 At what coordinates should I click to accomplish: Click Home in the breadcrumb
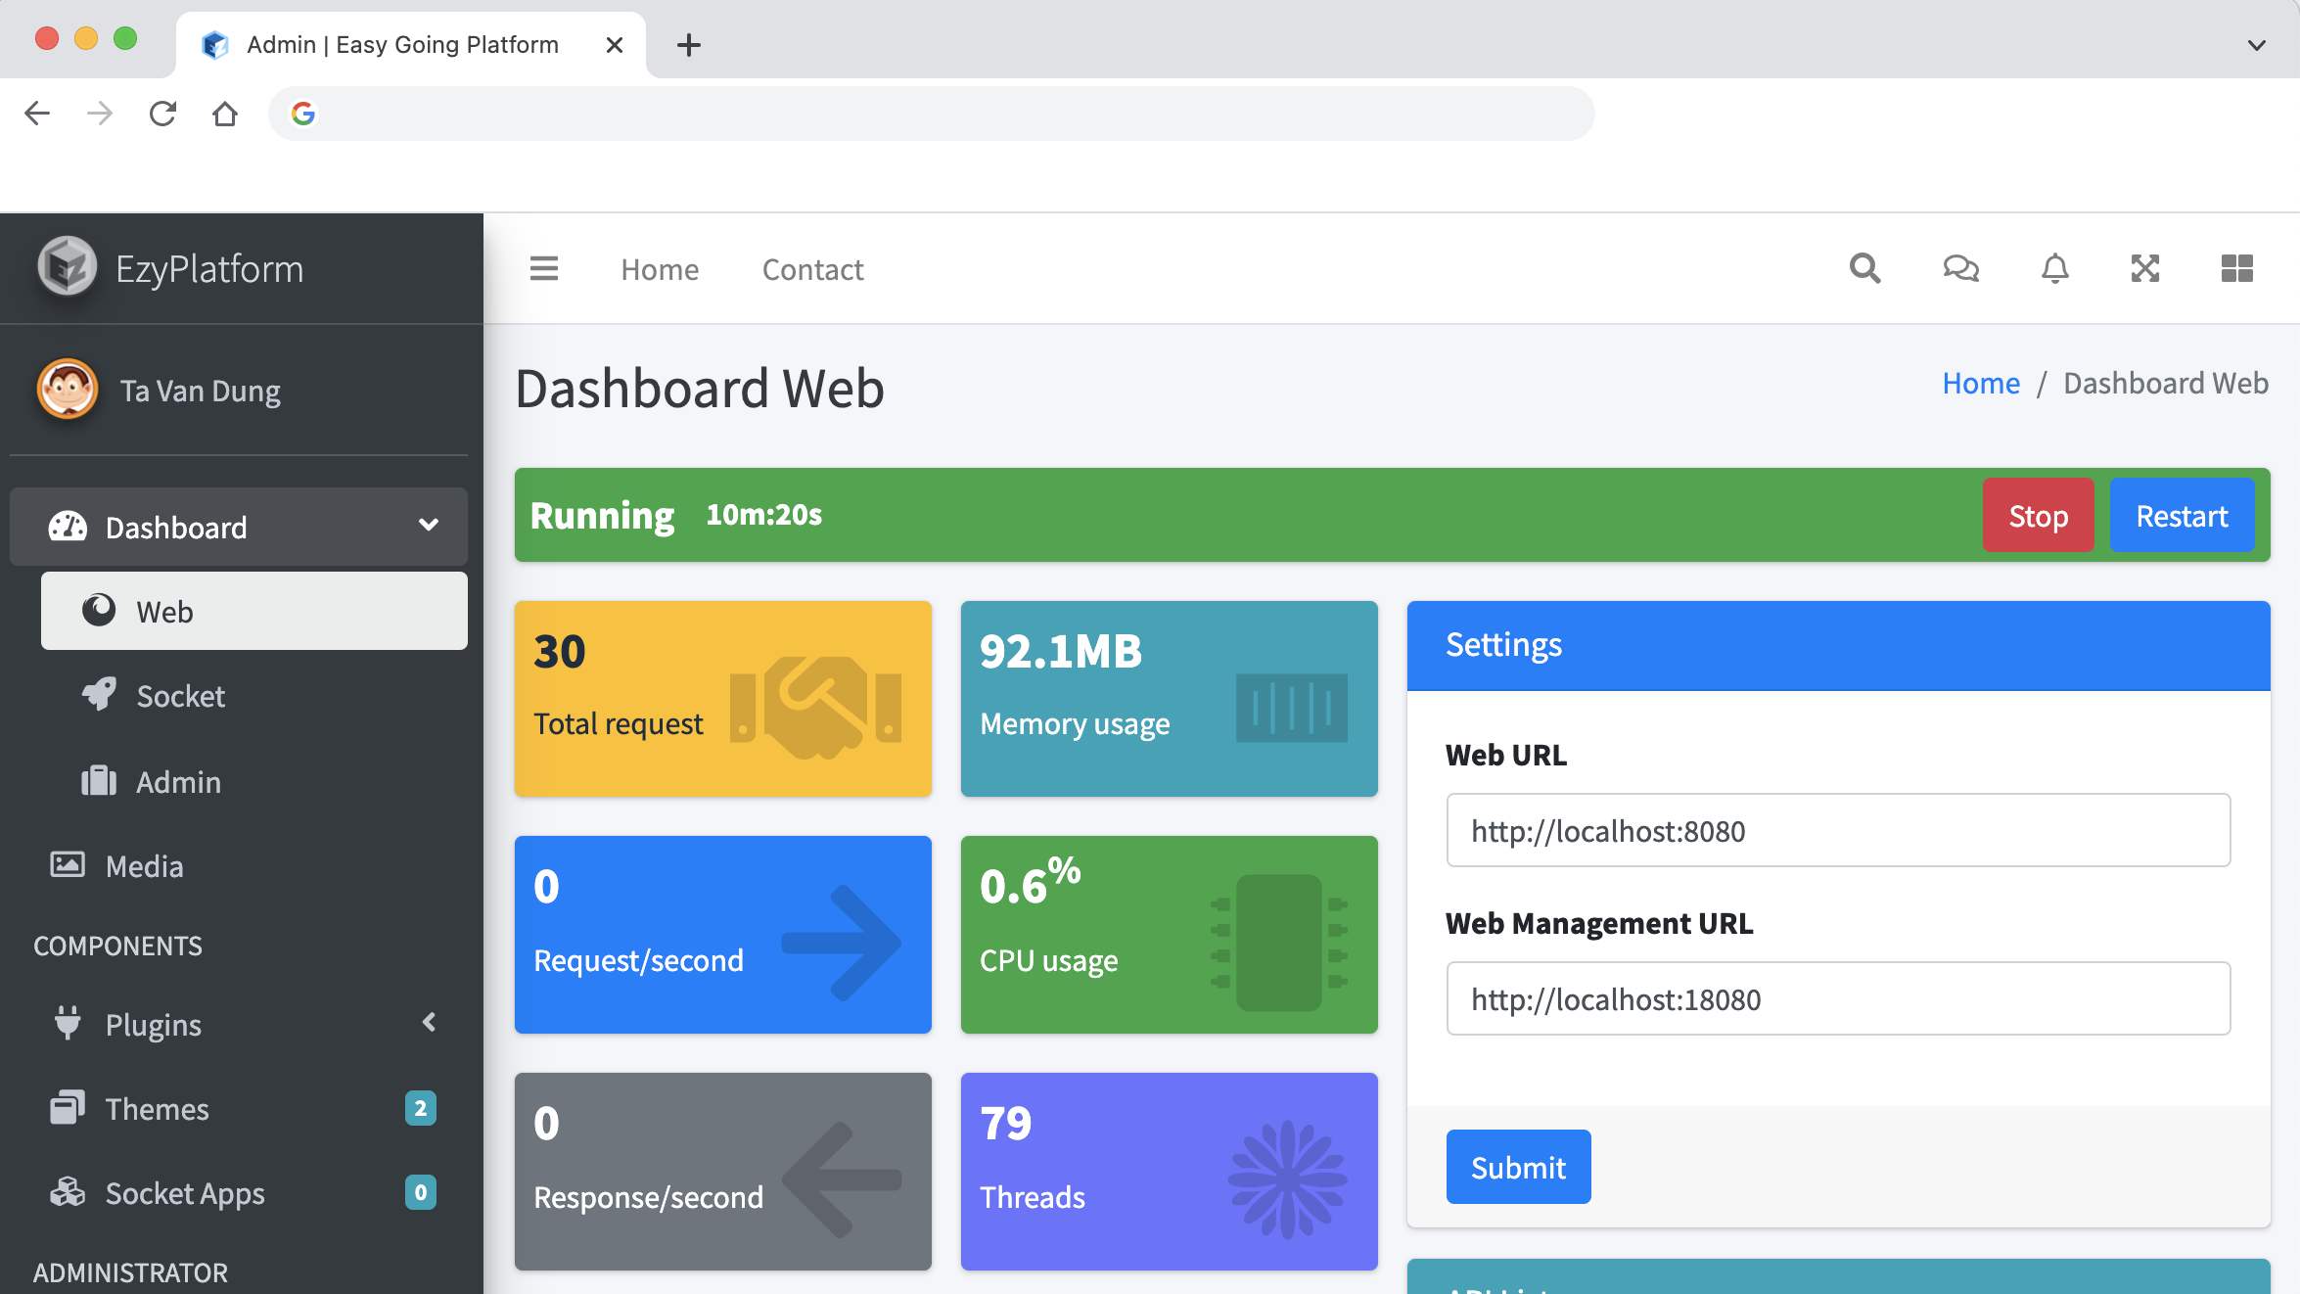point(1980,383)
